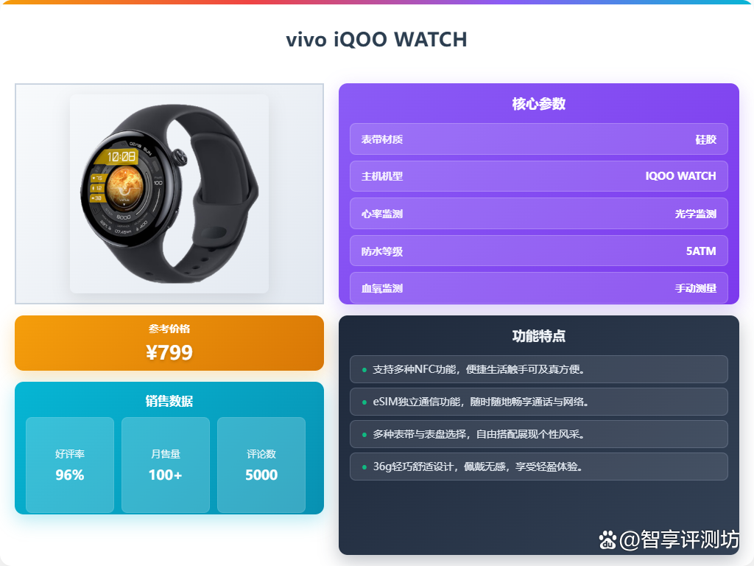This screenshot has height=566, width=754.
Task: Select the 主机机型 IQOO WATCH row
Action: point(538,176)
